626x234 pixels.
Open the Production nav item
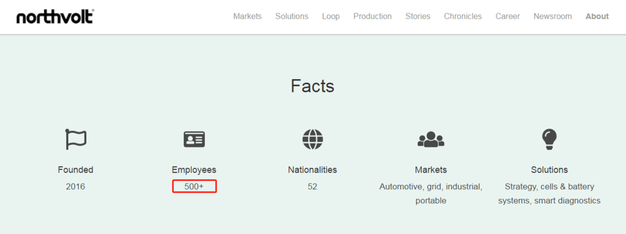(373, 16)
